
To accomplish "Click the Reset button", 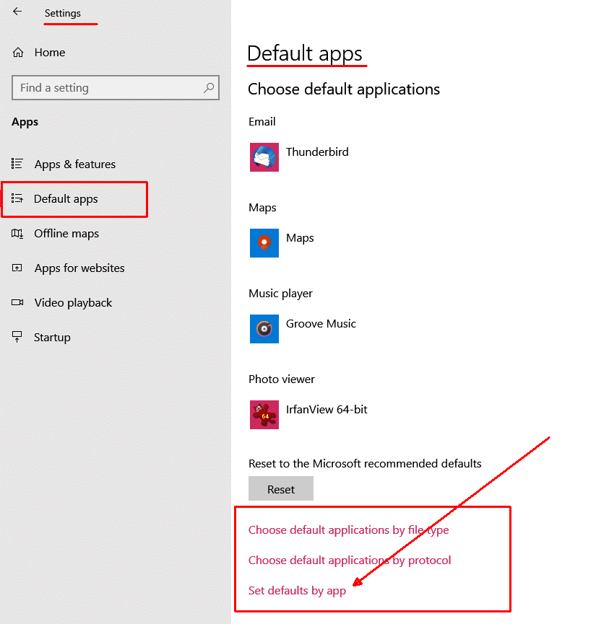I will coord(281,488).
